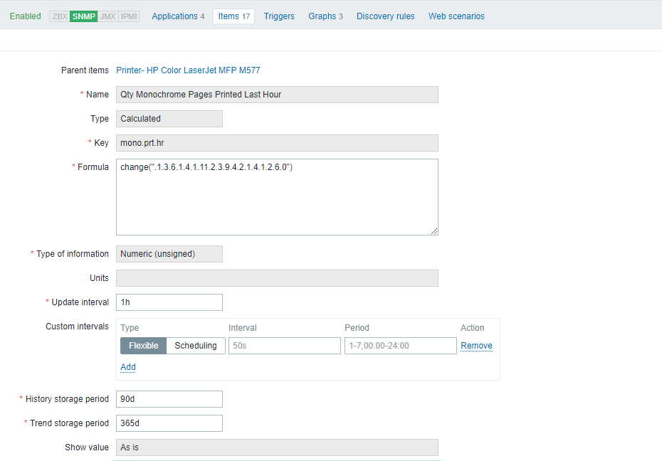Click the Update interval input field

coord(169,302)
